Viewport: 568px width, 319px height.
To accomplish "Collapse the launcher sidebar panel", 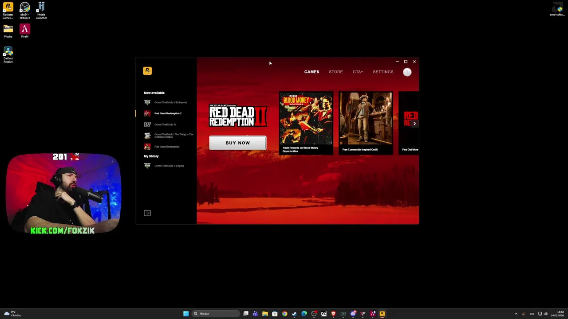I will point(147,213).
